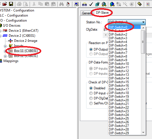Select the SYSTEM - Configuration tree item
Viewport: 152px width, 139px height.
(x=17, y=10)
